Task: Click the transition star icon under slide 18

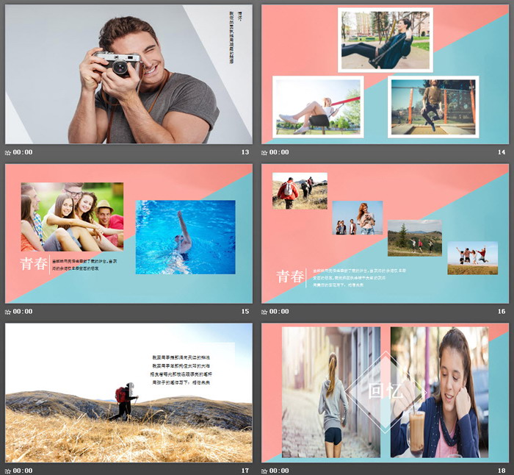Action: [264, 471]
